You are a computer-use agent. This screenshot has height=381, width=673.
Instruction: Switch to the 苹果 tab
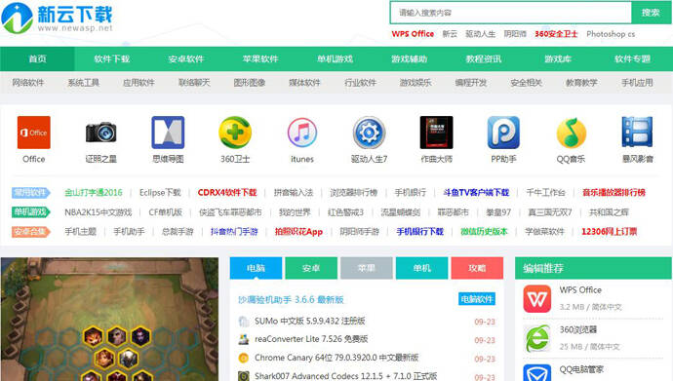(367, 268)
